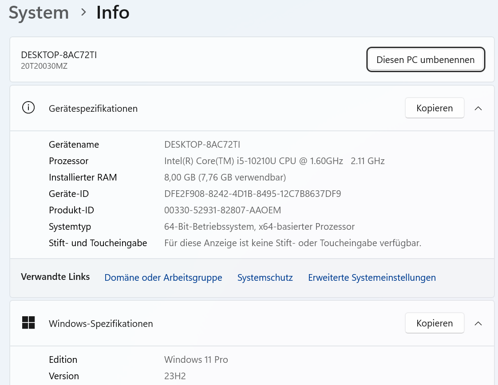Open the Systemschutz link
Screen dimensions: 498x385
265,278
